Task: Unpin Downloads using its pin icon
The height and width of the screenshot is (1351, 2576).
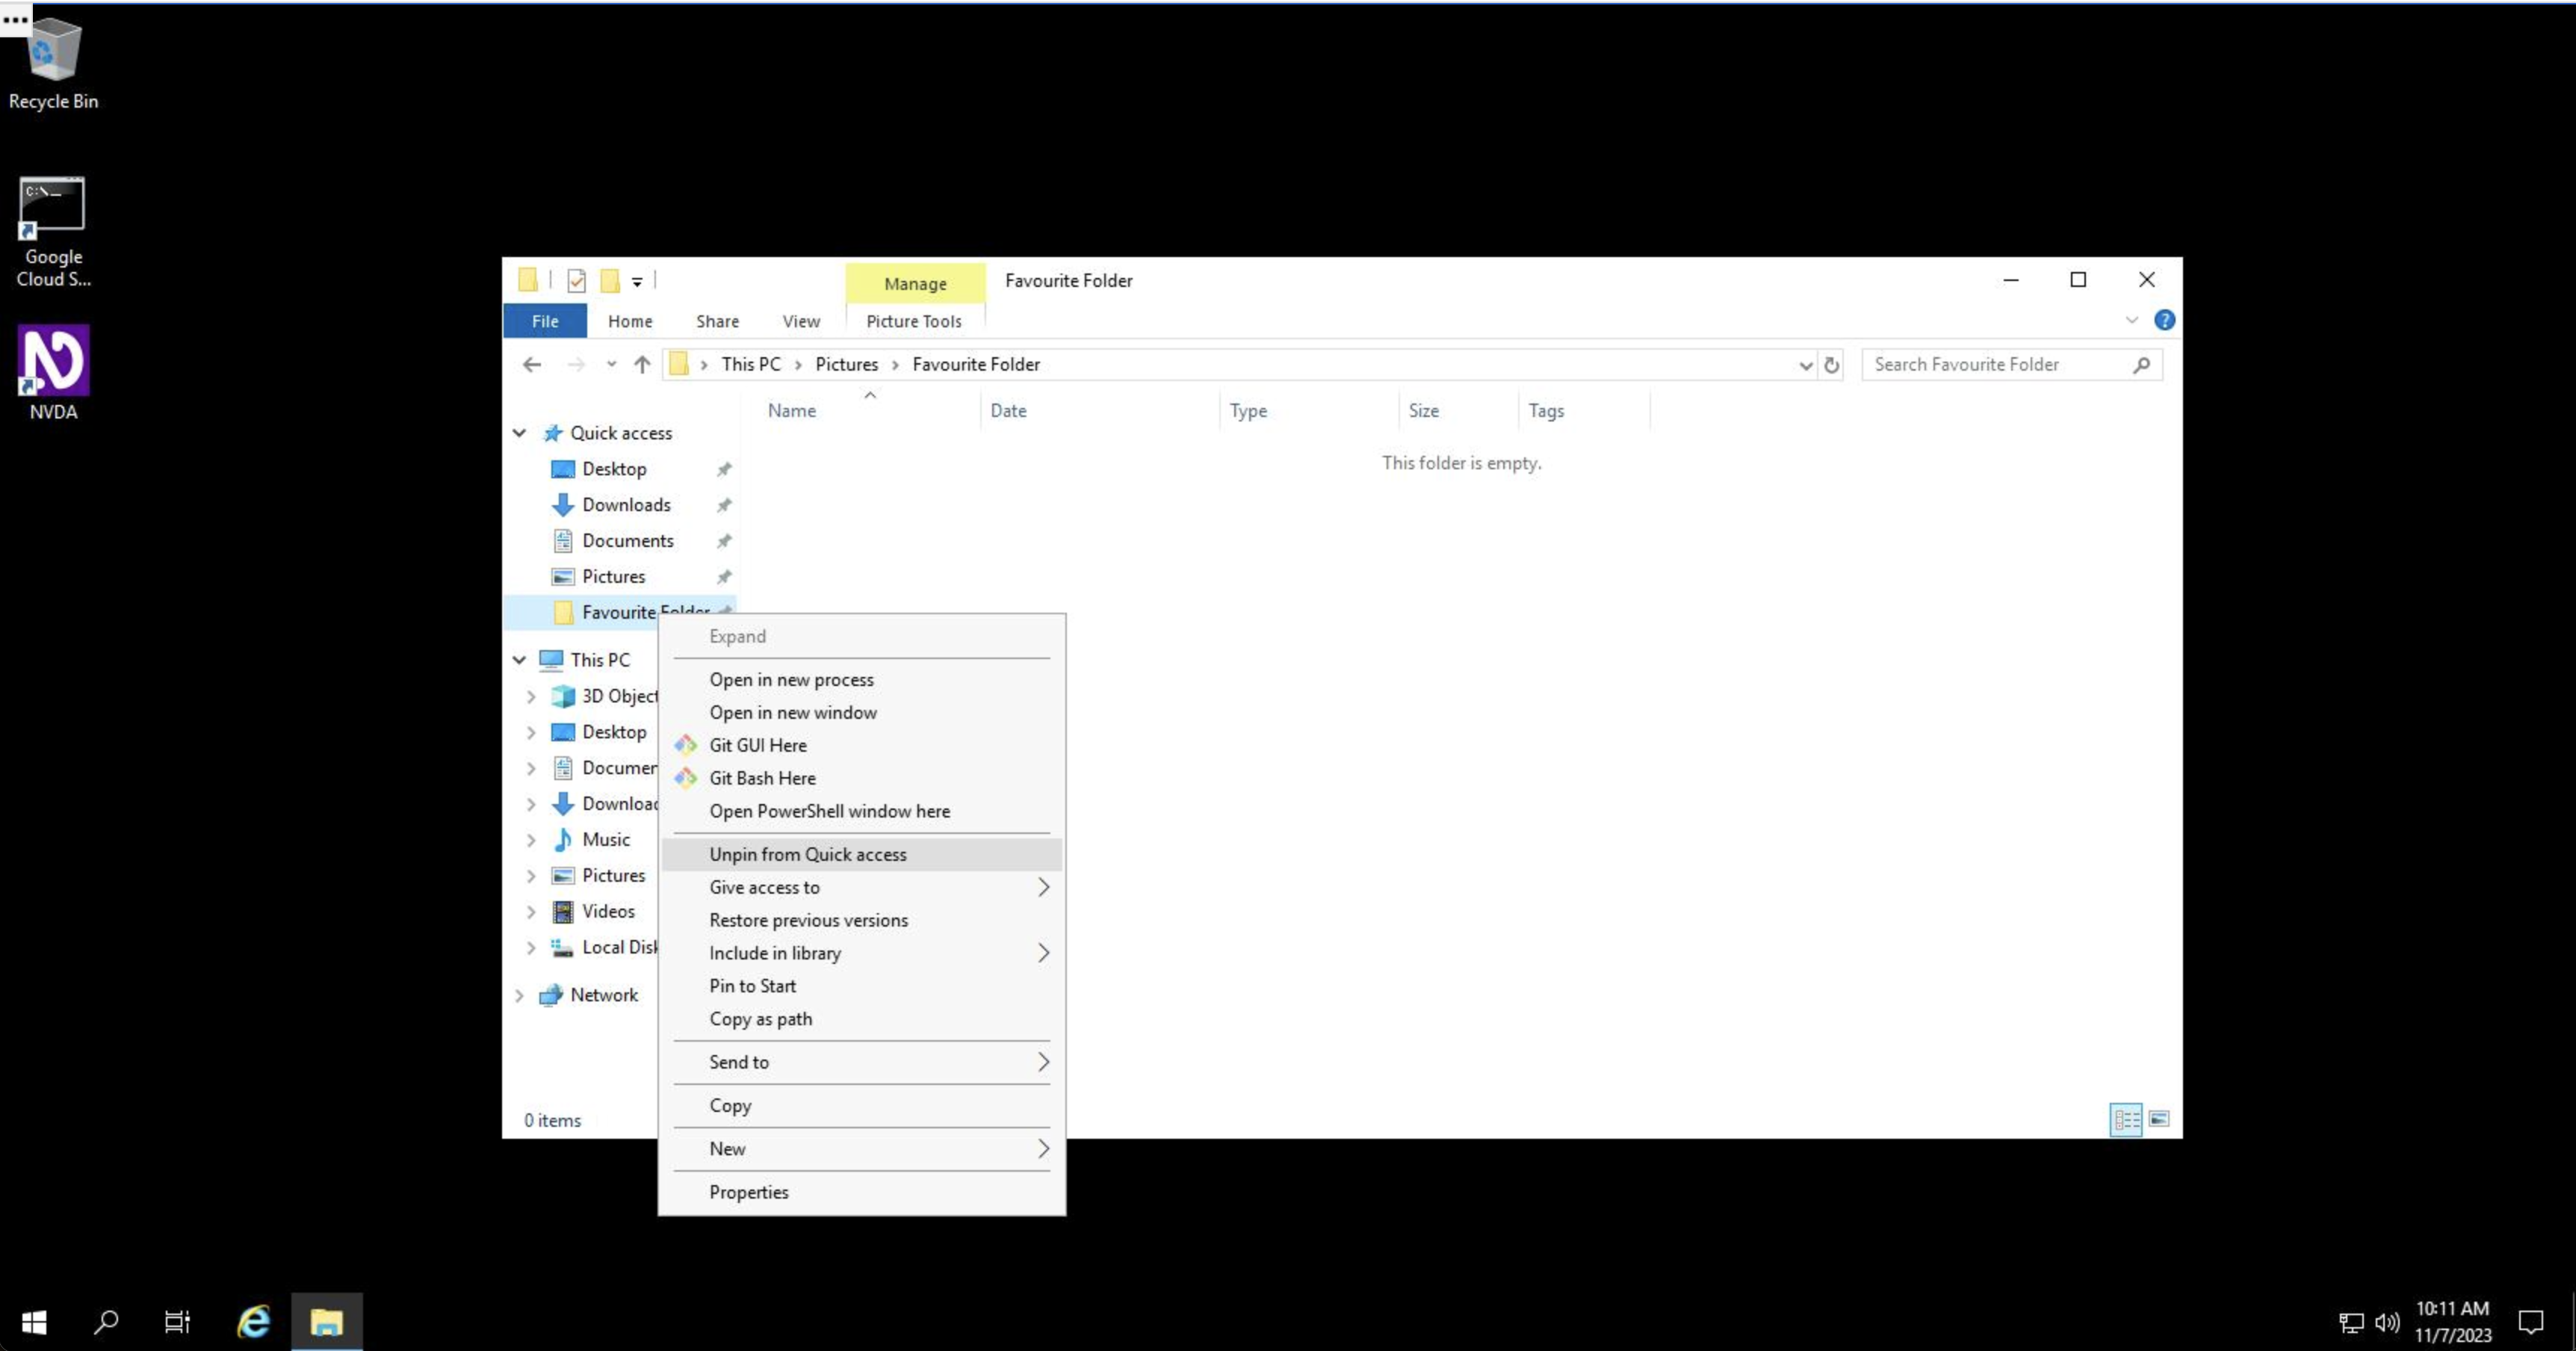Action: (x=724, y=505)
